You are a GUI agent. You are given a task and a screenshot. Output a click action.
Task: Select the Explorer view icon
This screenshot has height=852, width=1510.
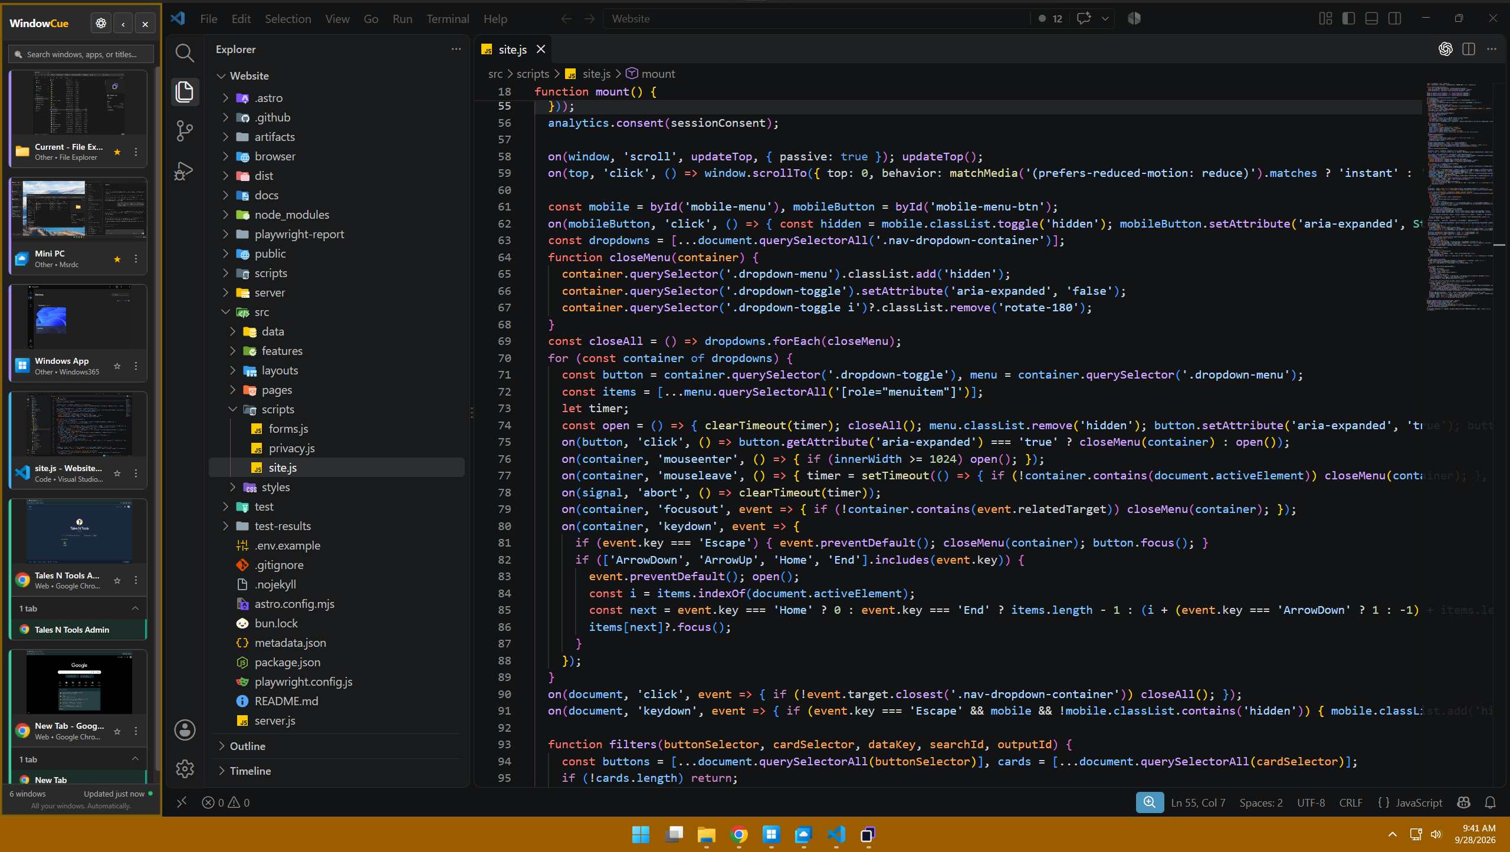[185, 92]
